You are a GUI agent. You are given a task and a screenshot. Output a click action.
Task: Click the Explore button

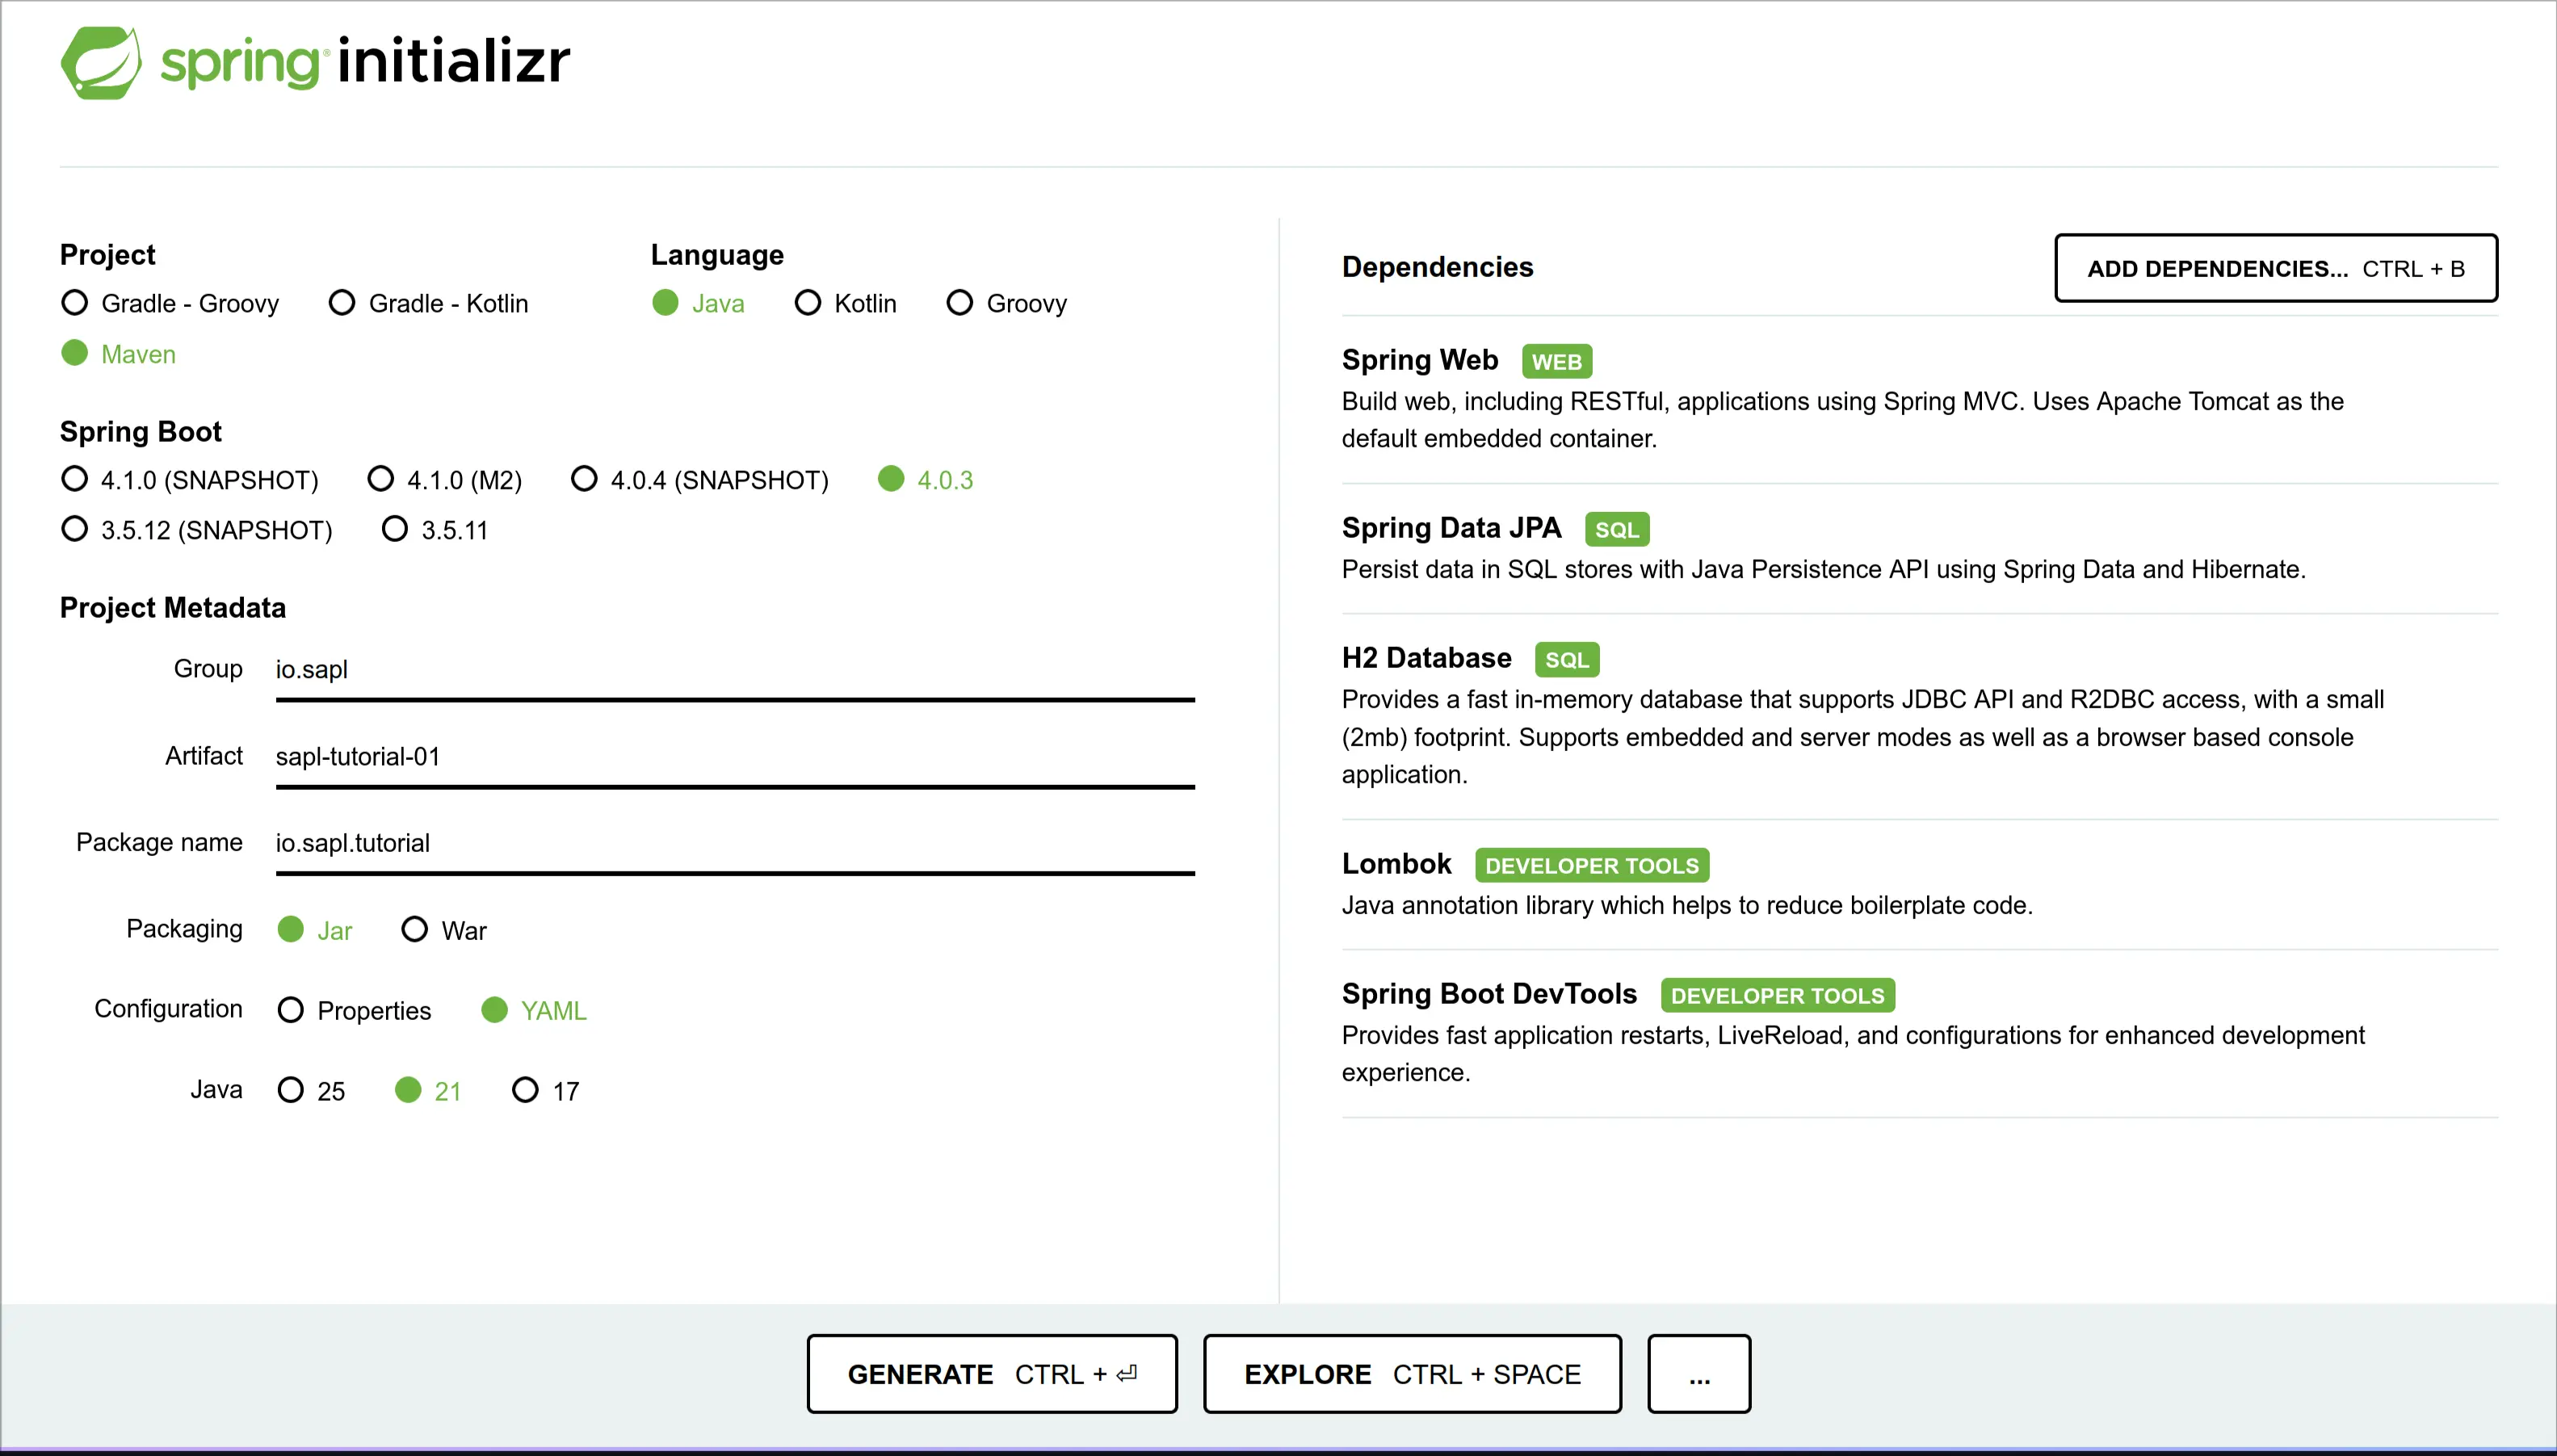[x=1411, y=1374]
